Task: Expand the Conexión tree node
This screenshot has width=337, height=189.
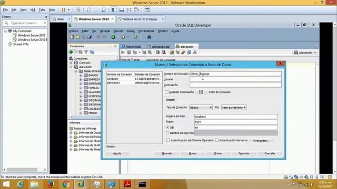Action: pyautogui.click(x=71, y=63)
